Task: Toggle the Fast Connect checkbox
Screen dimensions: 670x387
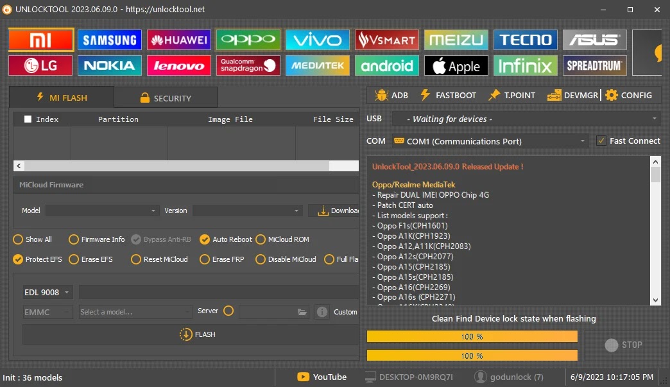Action: point(601,141)
